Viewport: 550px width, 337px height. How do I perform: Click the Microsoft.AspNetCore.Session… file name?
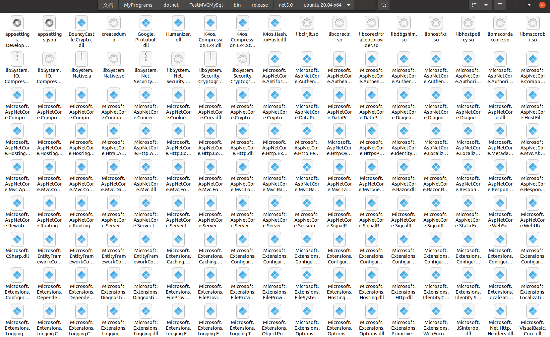coord(307,220)
